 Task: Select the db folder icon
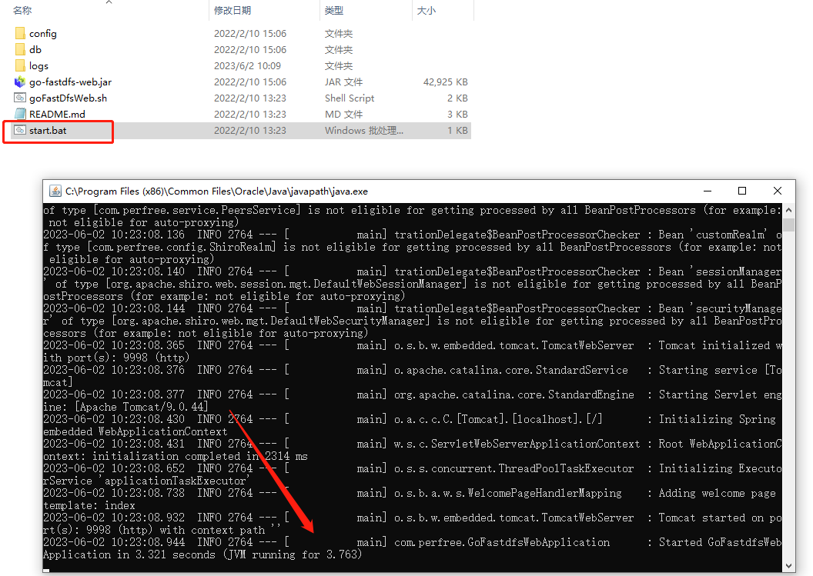point(20,50)
